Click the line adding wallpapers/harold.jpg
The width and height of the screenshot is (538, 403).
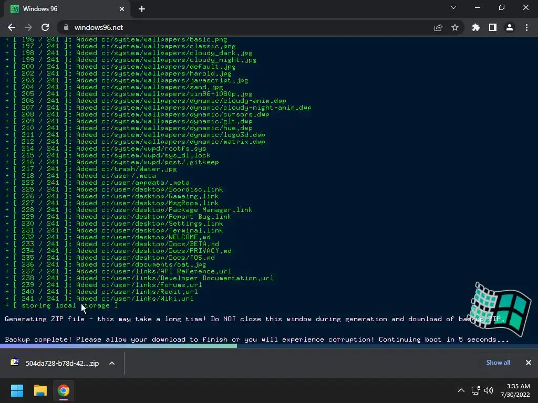point(118,73)
